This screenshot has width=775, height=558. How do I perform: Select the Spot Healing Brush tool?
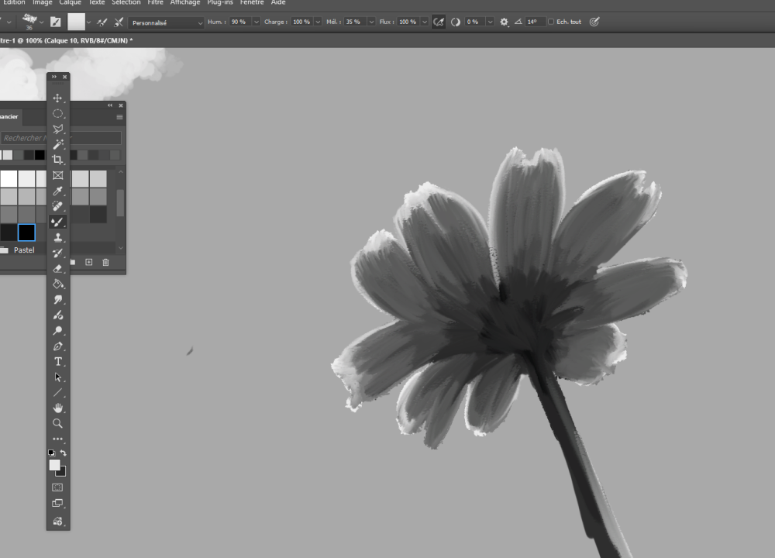(58, 206)
